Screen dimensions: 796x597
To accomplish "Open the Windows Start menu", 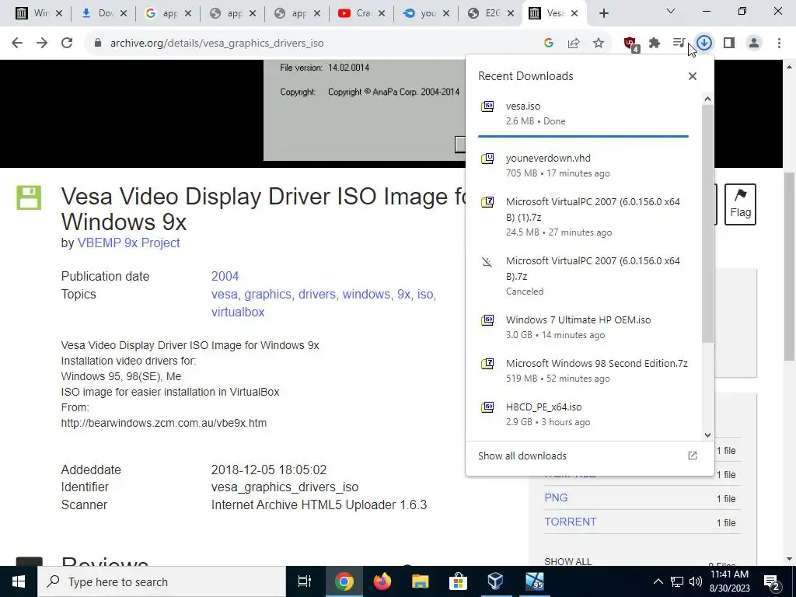I will point(19,581).
